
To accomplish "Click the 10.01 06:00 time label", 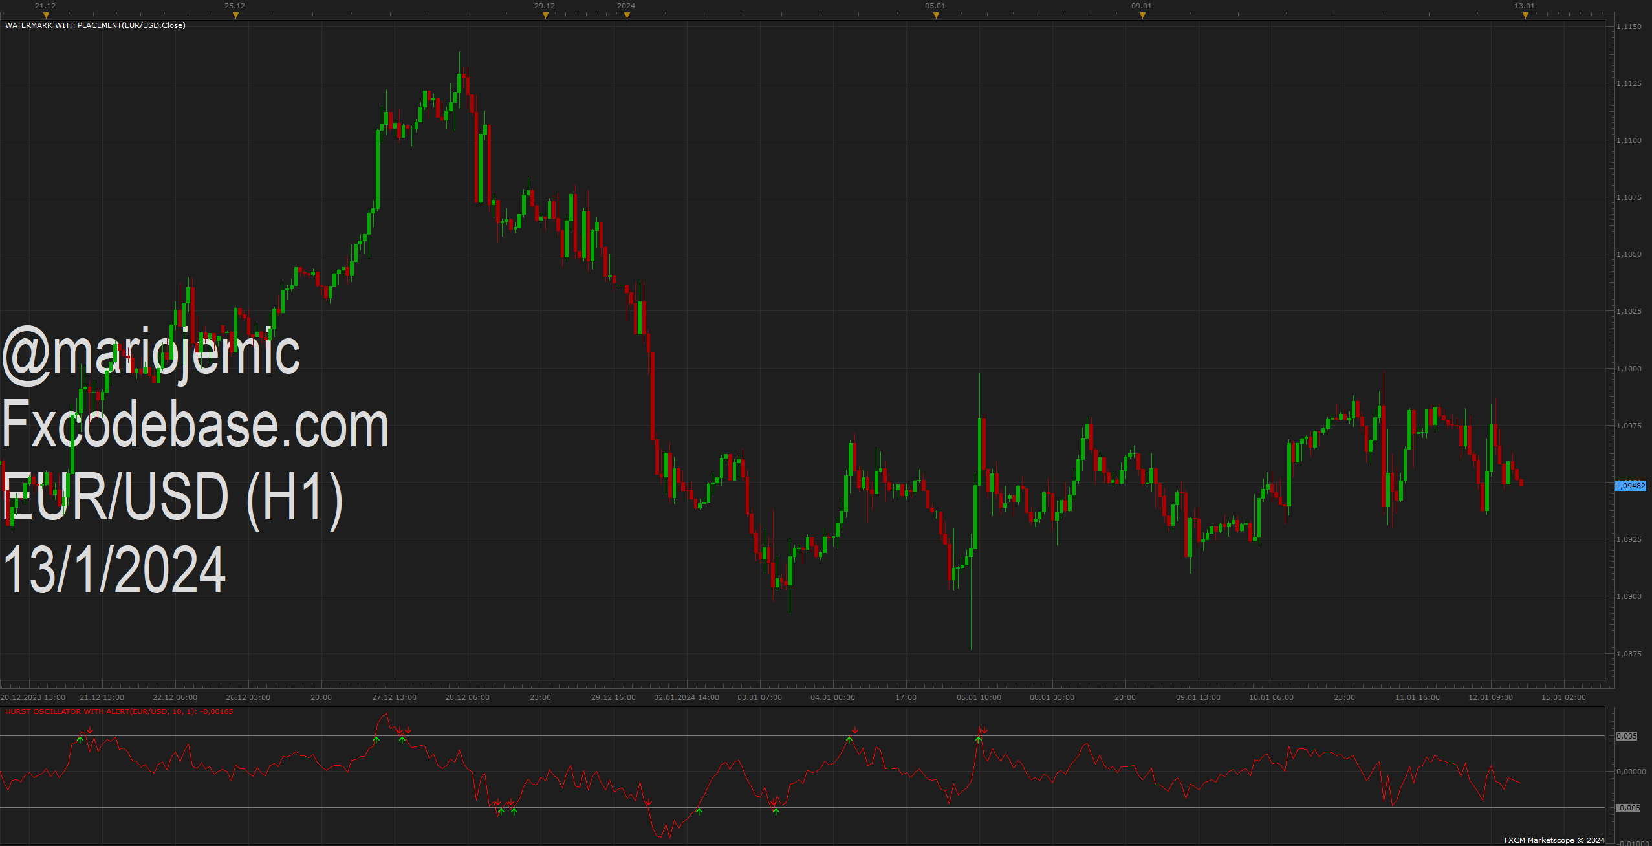I will click(x=1271, y=697).
